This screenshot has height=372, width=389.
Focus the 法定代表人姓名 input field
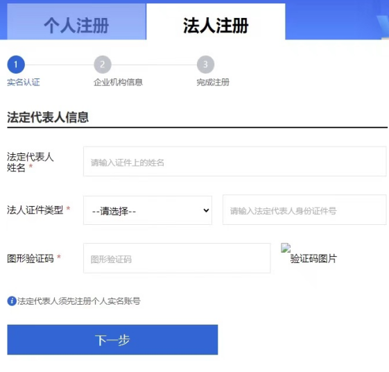coord(234,162)
